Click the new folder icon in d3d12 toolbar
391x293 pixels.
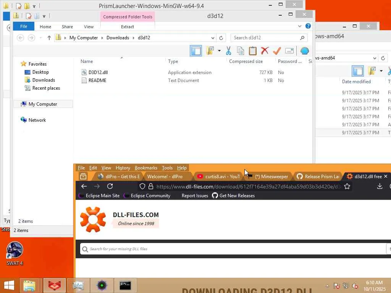click(x=210, y=51)
